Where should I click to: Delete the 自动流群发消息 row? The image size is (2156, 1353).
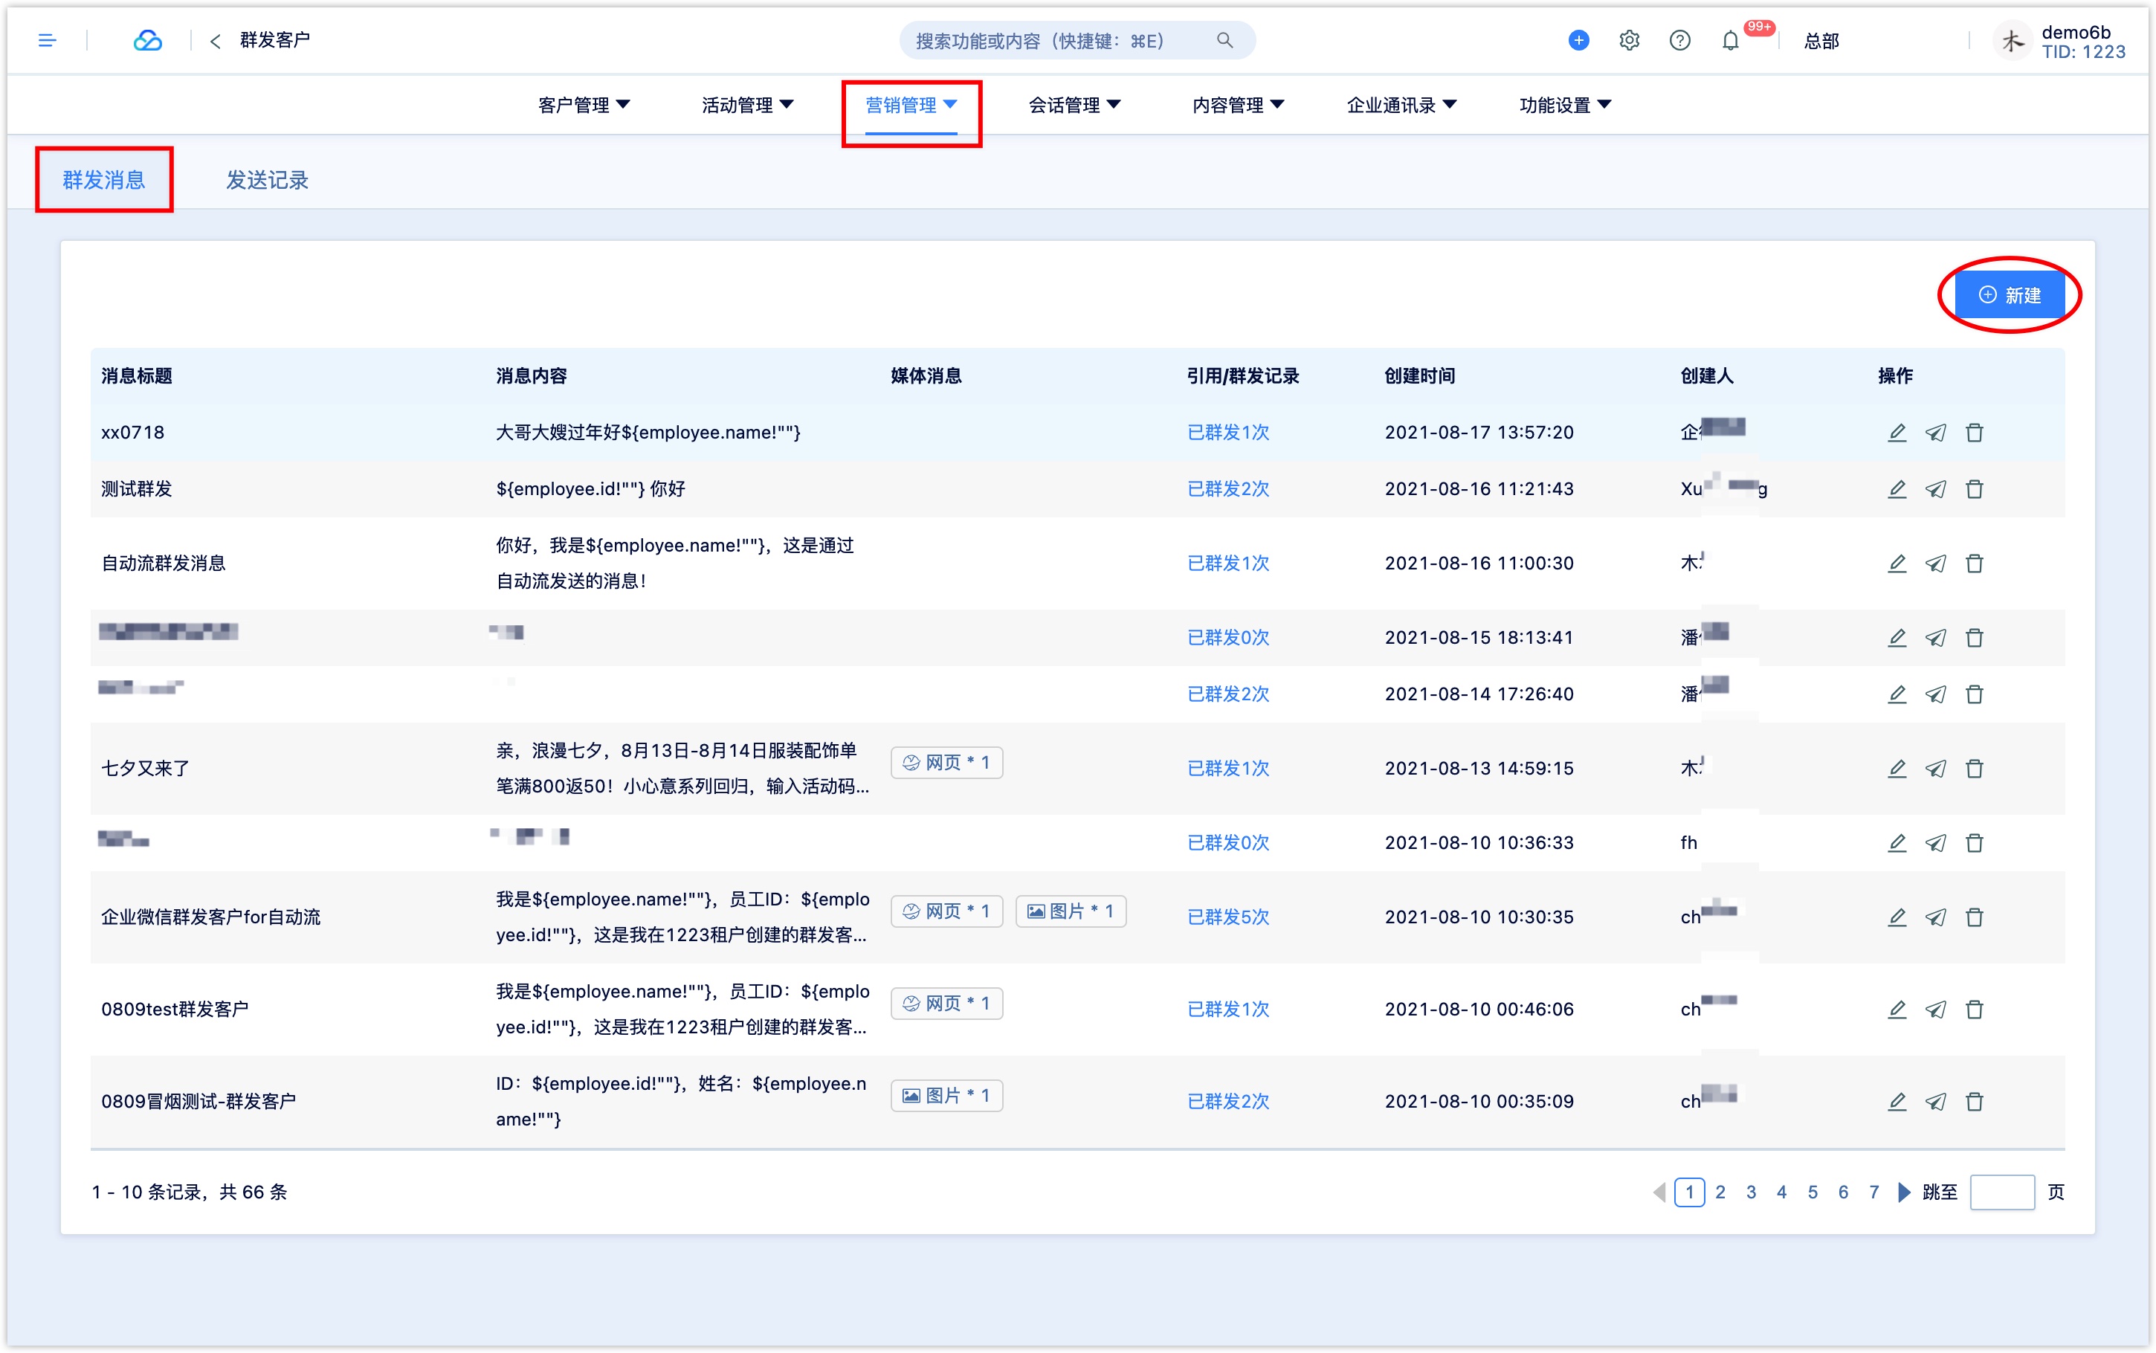coord(1975,563)
